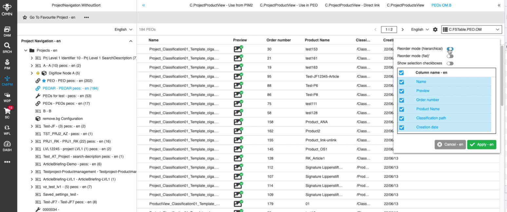Open the DAM module in sidebar
The image size is (507, 212).
click(x=7, y=31)
